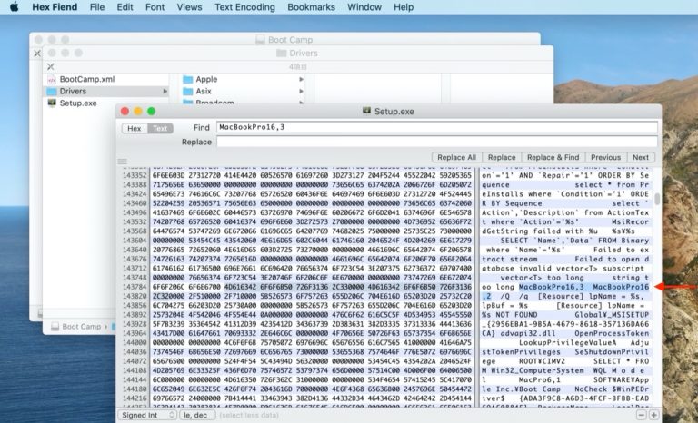The image size is (698, 423).
Task: Click the Replace button
Action: pyautogui.click(x=502, y=157)
